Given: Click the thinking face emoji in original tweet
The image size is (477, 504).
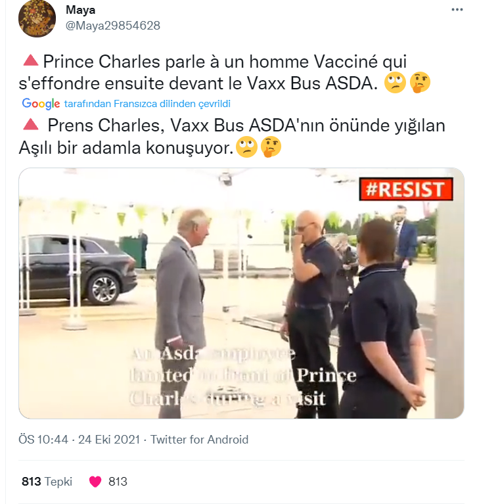Looking at the screenshot, I should [x=420, y=83].
